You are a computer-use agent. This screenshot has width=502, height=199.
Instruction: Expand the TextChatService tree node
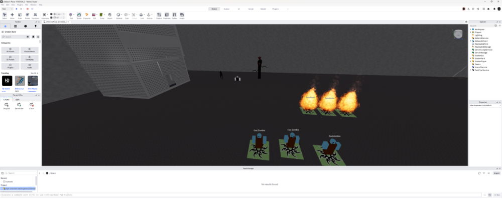471,70
